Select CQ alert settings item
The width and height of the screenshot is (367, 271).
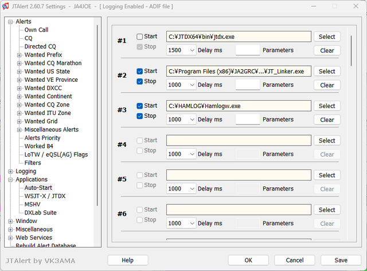coord(28,38)
